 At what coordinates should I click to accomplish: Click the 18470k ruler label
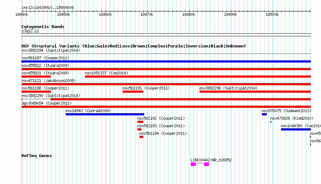pos(147,14)
